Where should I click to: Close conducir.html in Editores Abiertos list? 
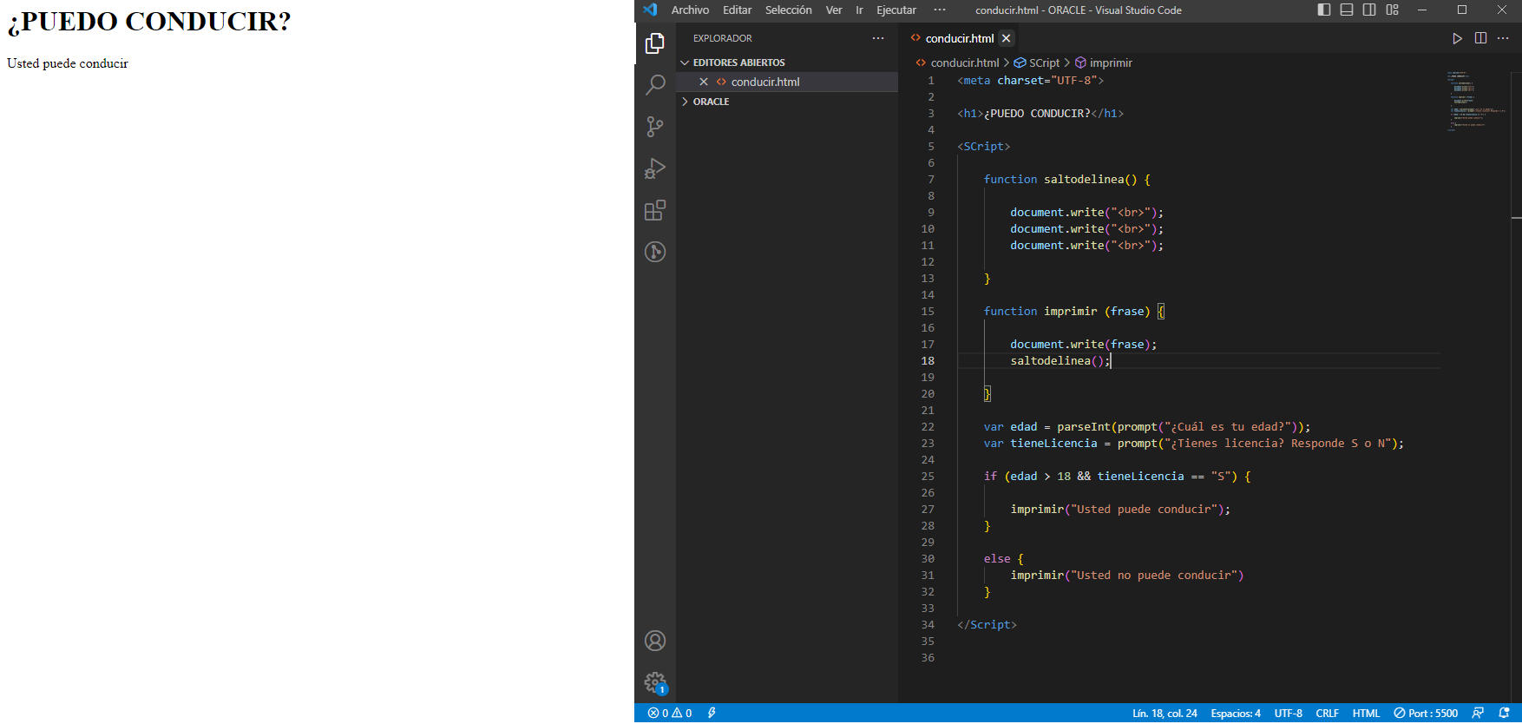tap(704, 82)
